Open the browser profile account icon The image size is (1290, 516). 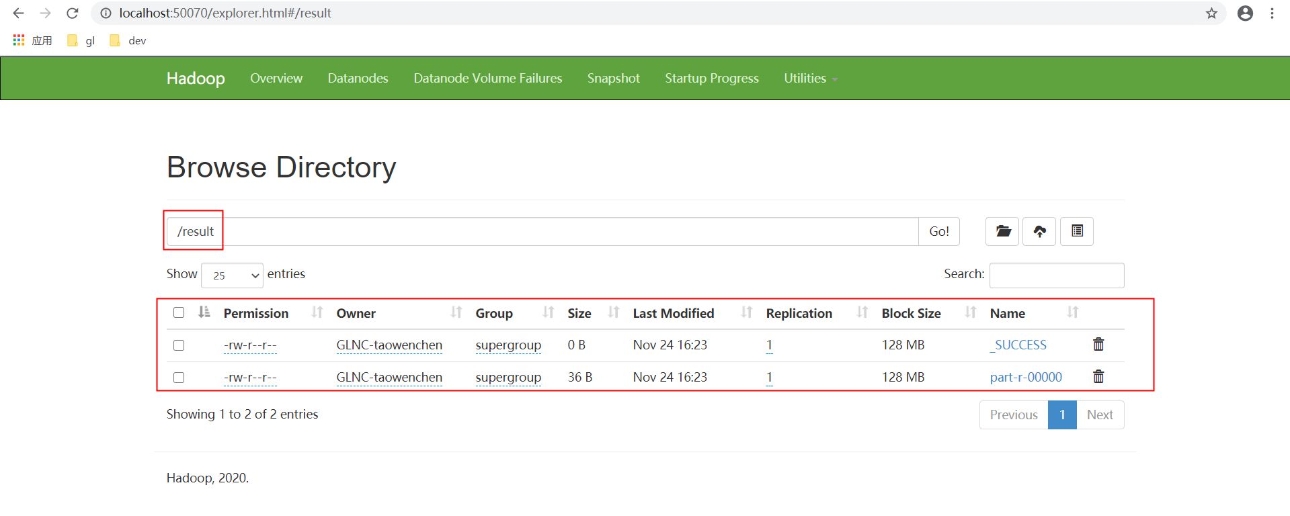pos(1245,13)
